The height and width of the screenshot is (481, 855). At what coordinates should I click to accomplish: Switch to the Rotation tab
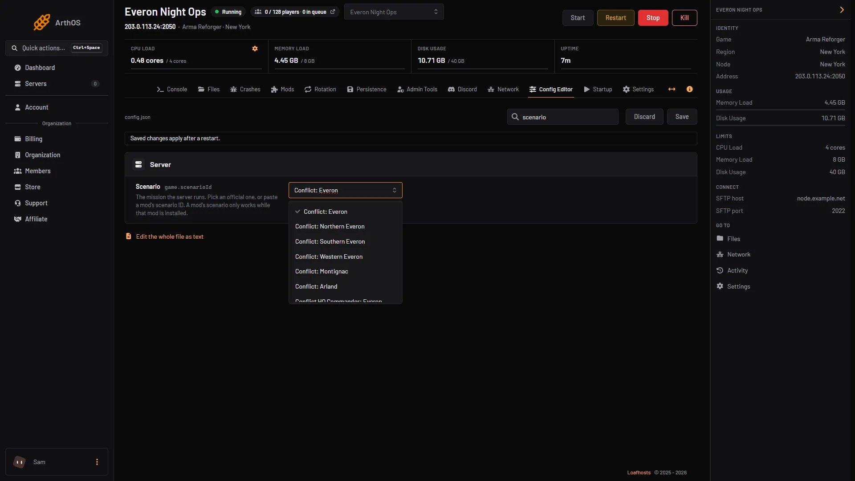point(320,90)
